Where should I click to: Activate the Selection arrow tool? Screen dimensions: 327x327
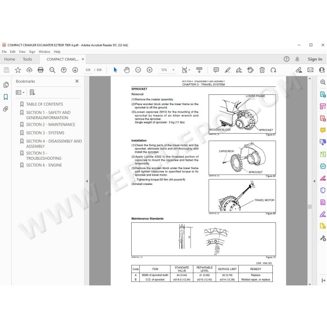tap(115, 70)
